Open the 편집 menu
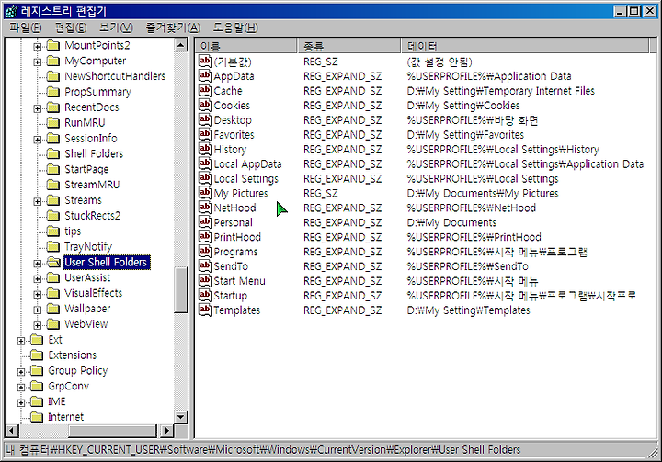Image resolution: width=662 pixels, height=462 pixels. [71, 28]
